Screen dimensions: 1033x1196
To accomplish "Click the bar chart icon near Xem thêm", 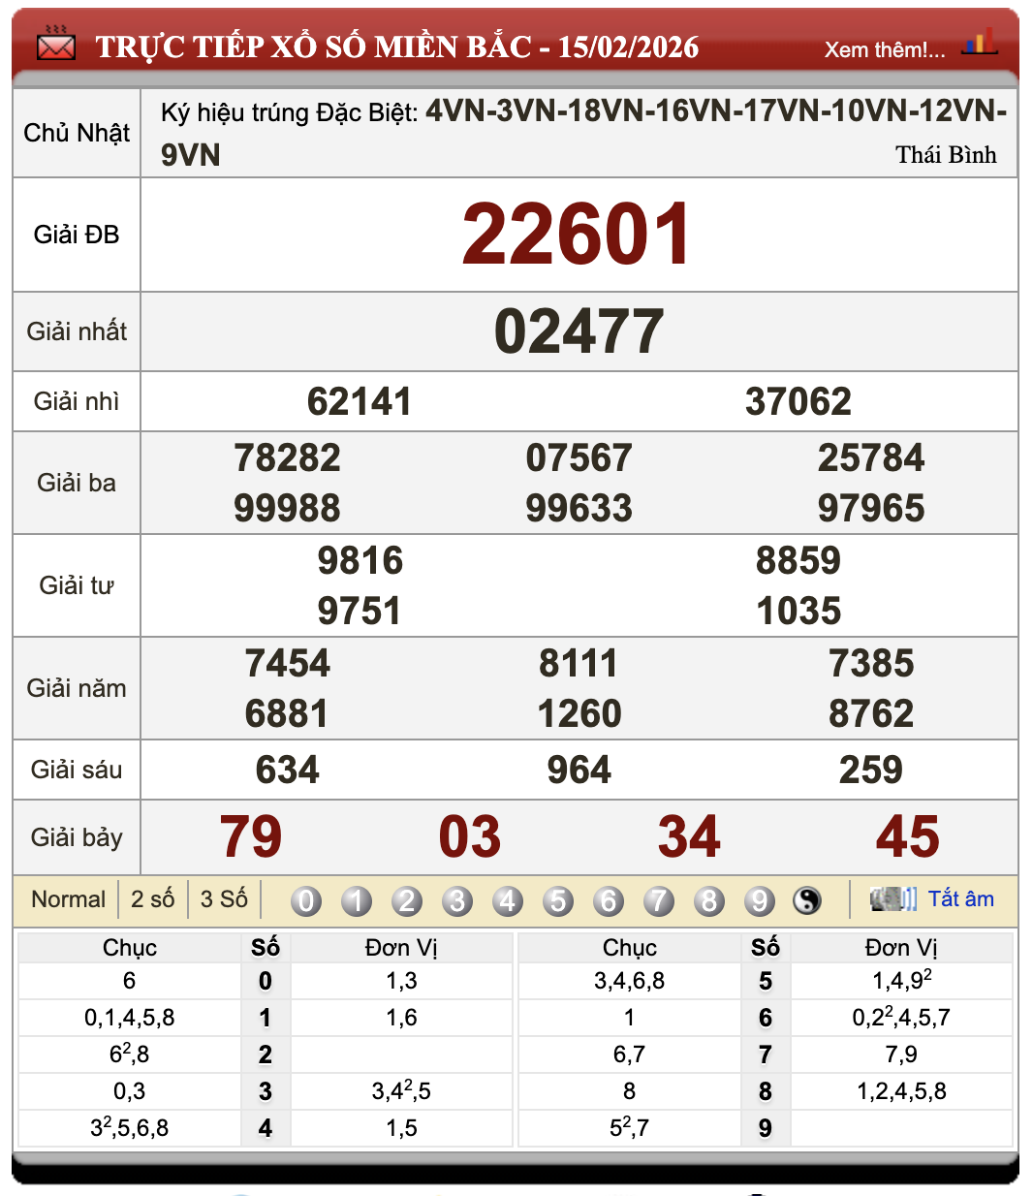I will (981, 43).
